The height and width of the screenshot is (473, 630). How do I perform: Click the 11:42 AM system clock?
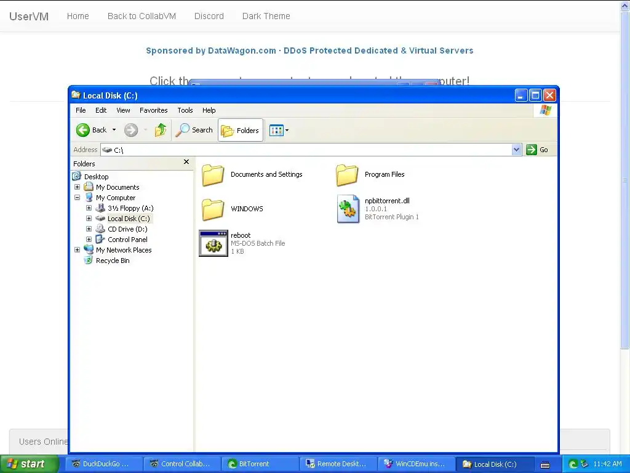tap(607, 464)
